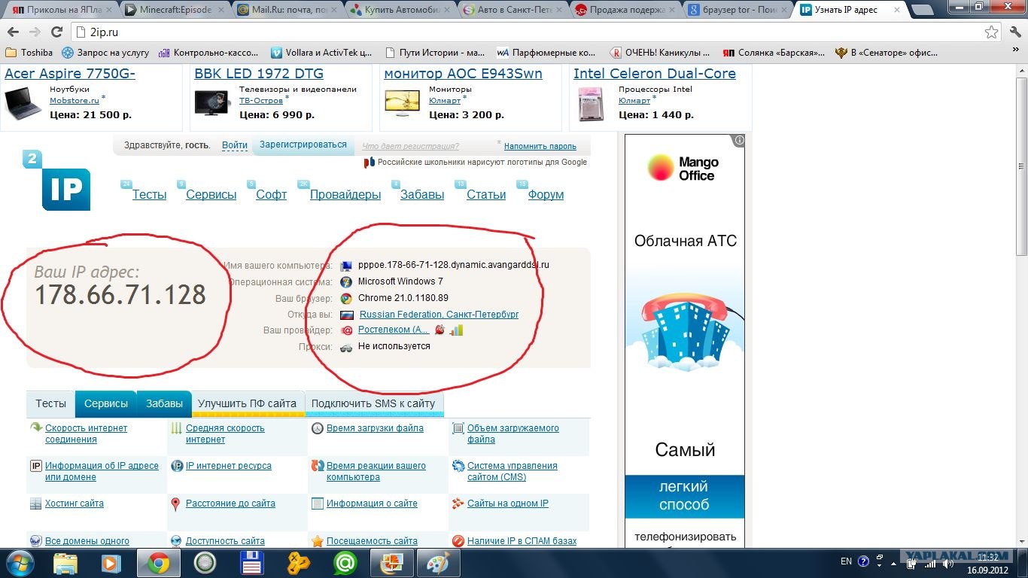Image resolution: width=1028 pixels, height=578 pixels.
Task: Click the Chrome 21.0.1180.89 browser text
Action: point(403,298)
